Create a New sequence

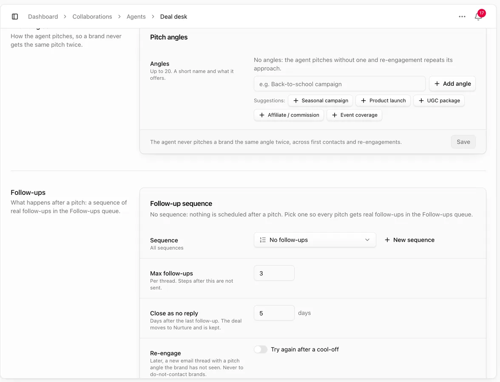[x=409, y=240]
